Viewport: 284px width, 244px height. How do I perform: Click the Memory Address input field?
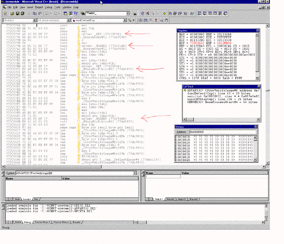point(223,132)
